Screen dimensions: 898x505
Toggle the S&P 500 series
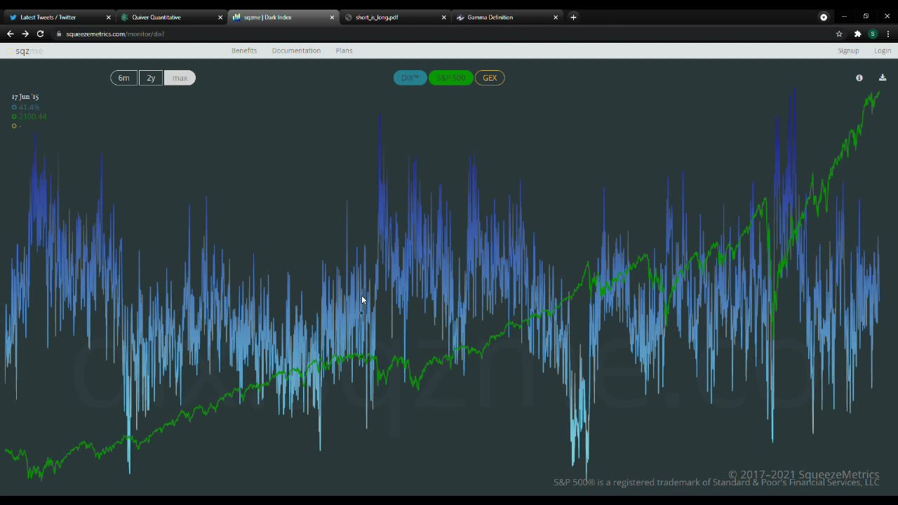[x=450, y=78]
